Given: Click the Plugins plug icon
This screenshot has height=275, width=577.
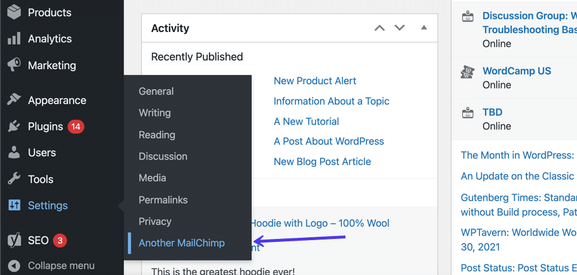Looking at the screenshot, I should [14, 127].
